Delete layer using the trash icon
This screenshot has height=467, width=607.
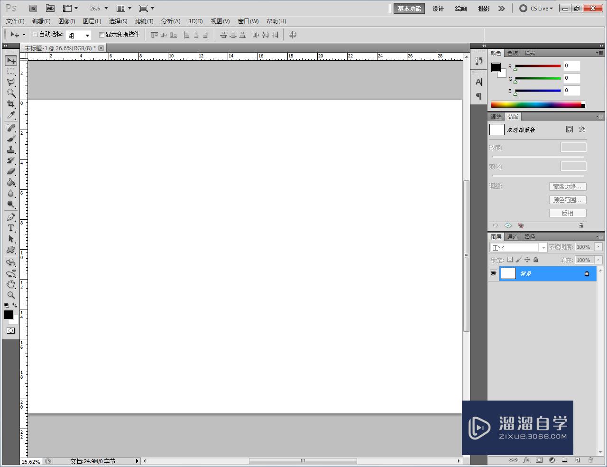click(590, 460)
